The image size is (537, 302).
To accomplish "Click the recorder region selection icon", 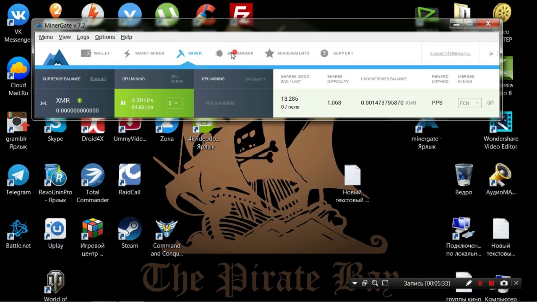I will (385, 283).
